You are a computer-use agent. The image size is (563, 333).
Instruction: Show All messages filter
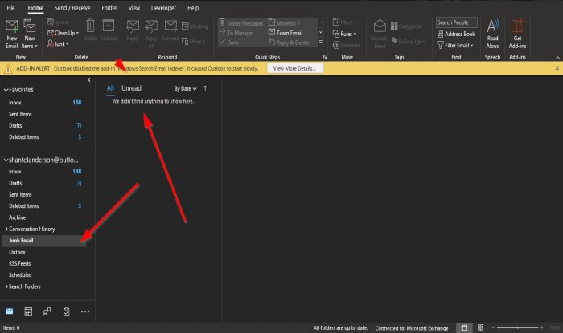point(110,88)
